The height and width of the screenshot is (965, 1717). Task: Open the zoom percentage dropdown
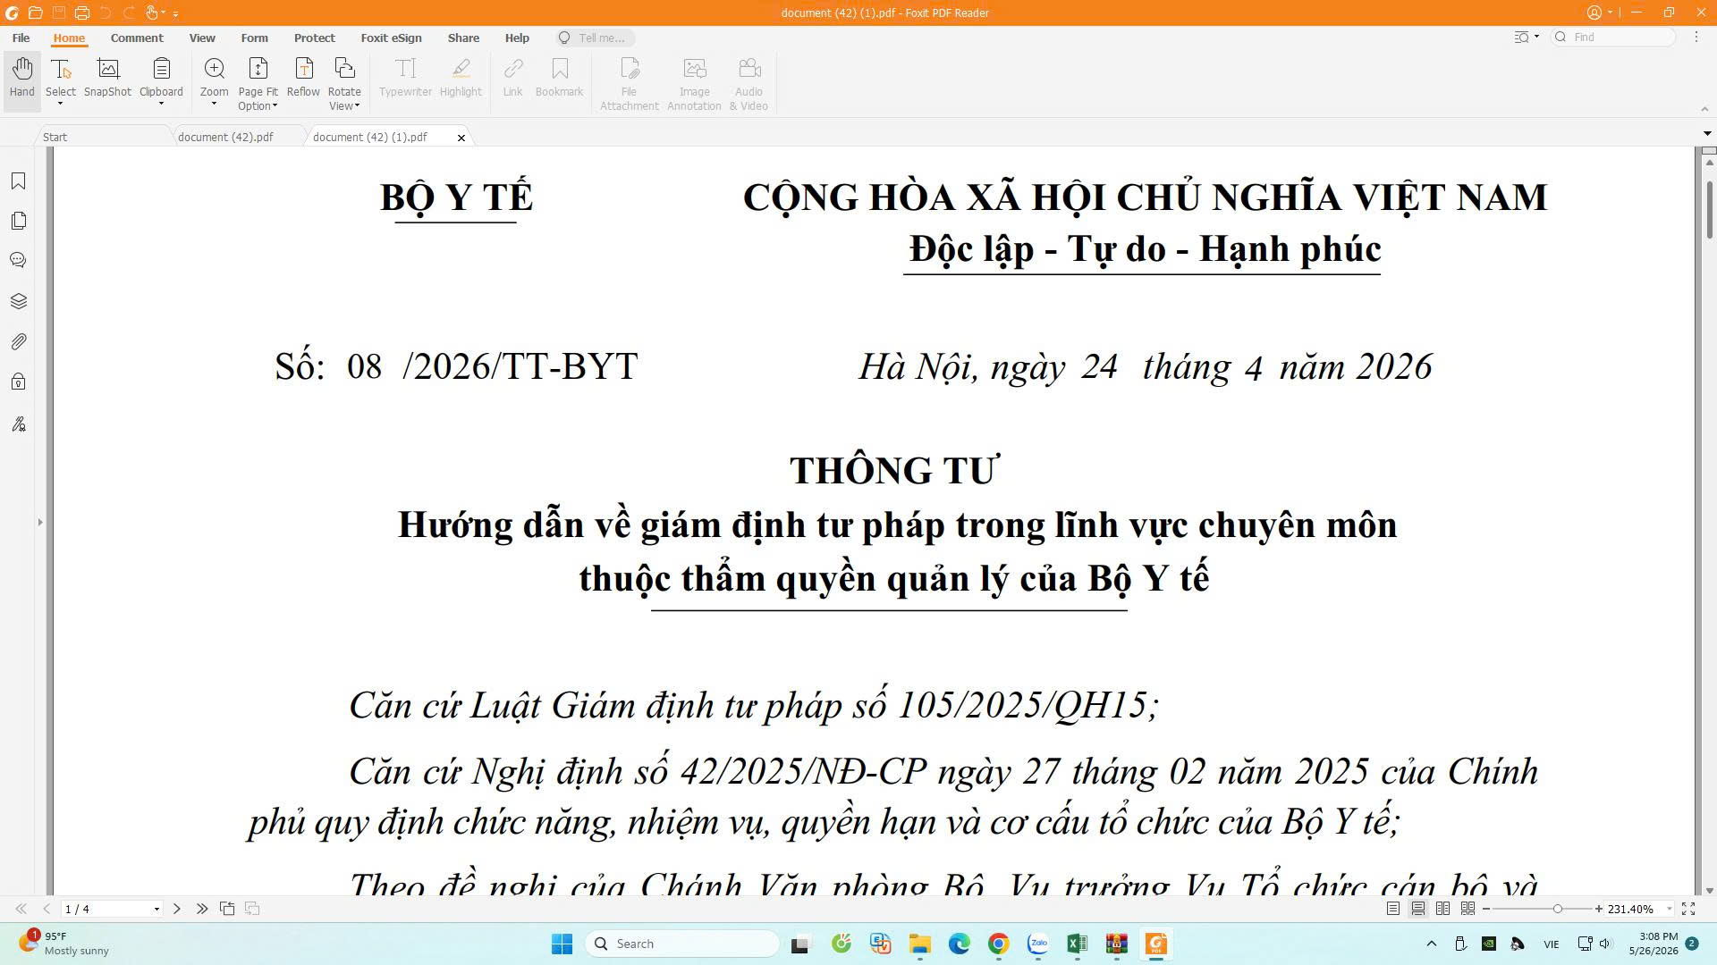[1669, 910]
